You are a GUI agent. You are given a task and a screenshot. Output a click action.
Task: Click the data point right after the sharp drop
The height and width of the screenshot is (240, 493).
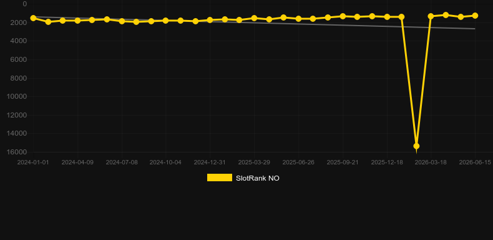tap(431, 16)
